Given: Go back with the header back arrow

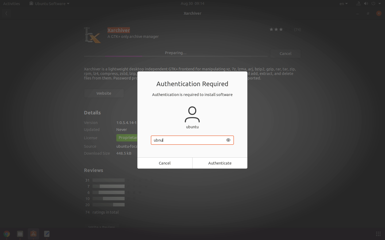Looking at the screenshot, I should [x=6, y=13].
